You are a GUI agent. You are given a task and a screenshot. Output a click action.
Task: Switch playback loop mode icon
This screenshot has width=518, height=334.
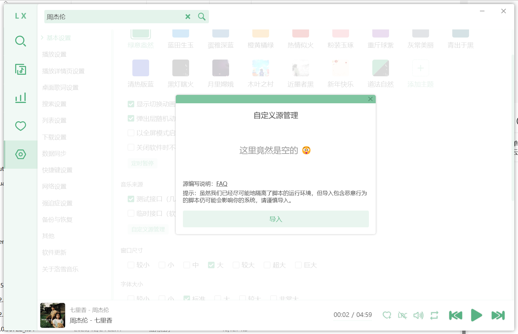pos(434,315)
